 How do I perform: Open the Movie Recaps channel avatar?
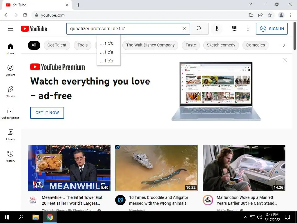208,200
